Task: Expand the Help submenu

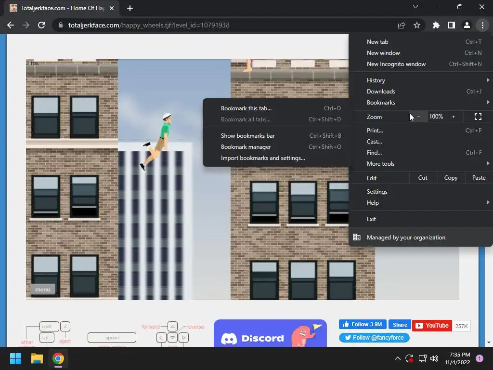Action: click(x=421, y=203)
